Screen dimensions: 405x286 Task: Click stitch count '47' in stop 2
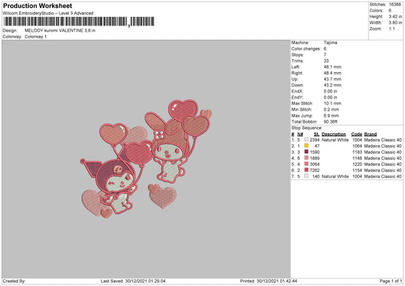point(317,146)
